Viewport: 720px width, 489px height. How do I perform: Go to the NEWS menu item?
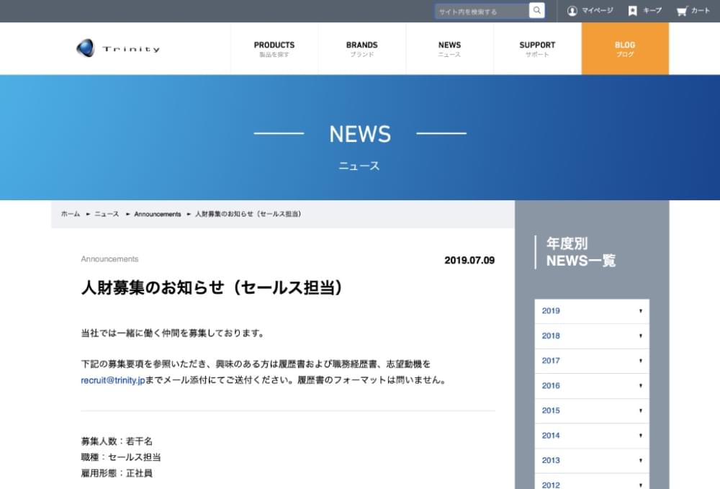point(449,49)
